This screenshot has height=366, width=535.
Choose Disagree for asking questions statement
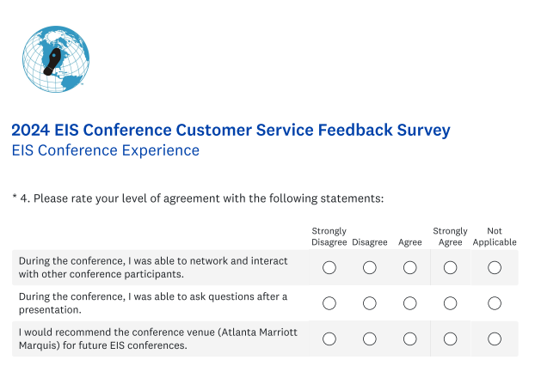(370, 303)
